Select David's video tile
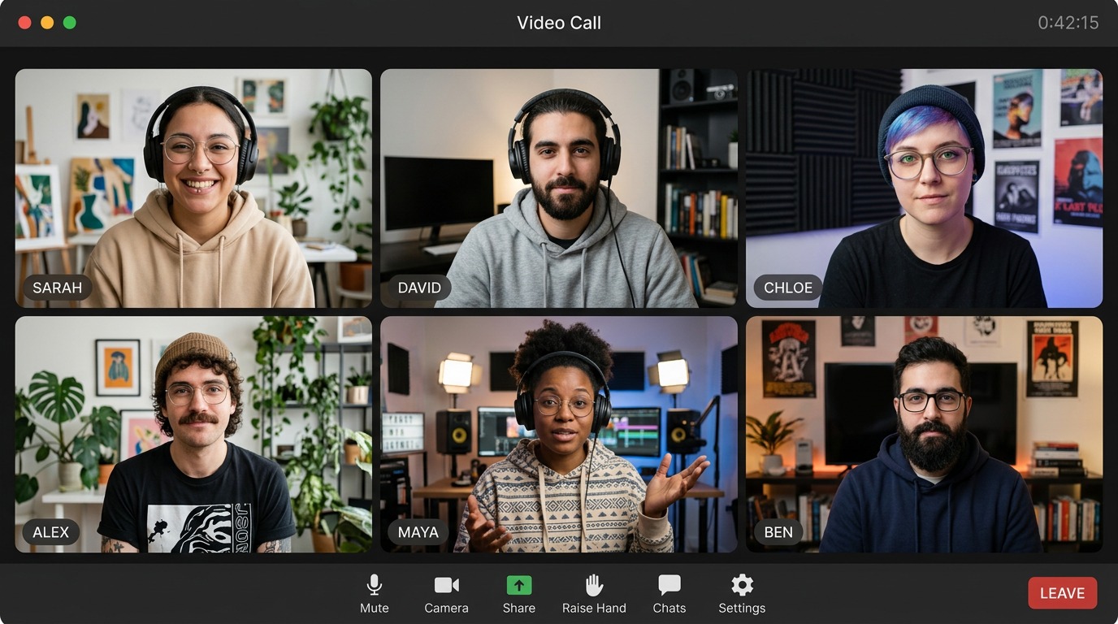 coord(559,188)
